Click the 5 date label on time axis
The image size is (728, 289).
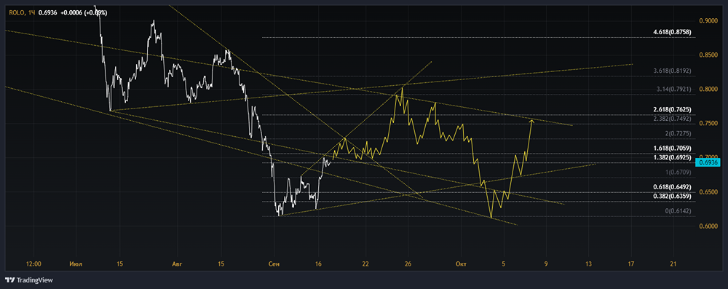503,264
